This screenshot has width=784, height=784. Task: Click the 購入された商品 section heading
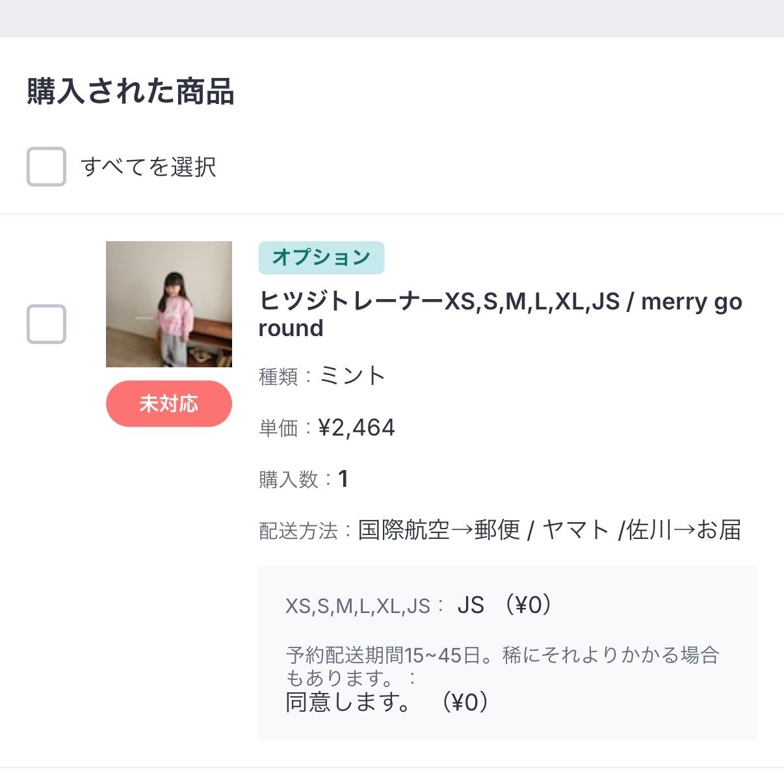pyautogui.click(x=131, y=91)
